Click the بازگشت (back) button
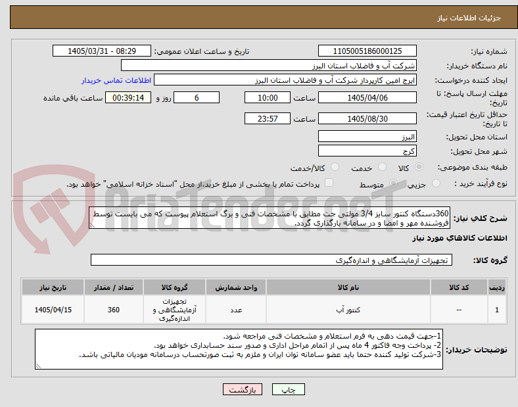The width and height of the screenshot is (518, 407). pos(243,389)
